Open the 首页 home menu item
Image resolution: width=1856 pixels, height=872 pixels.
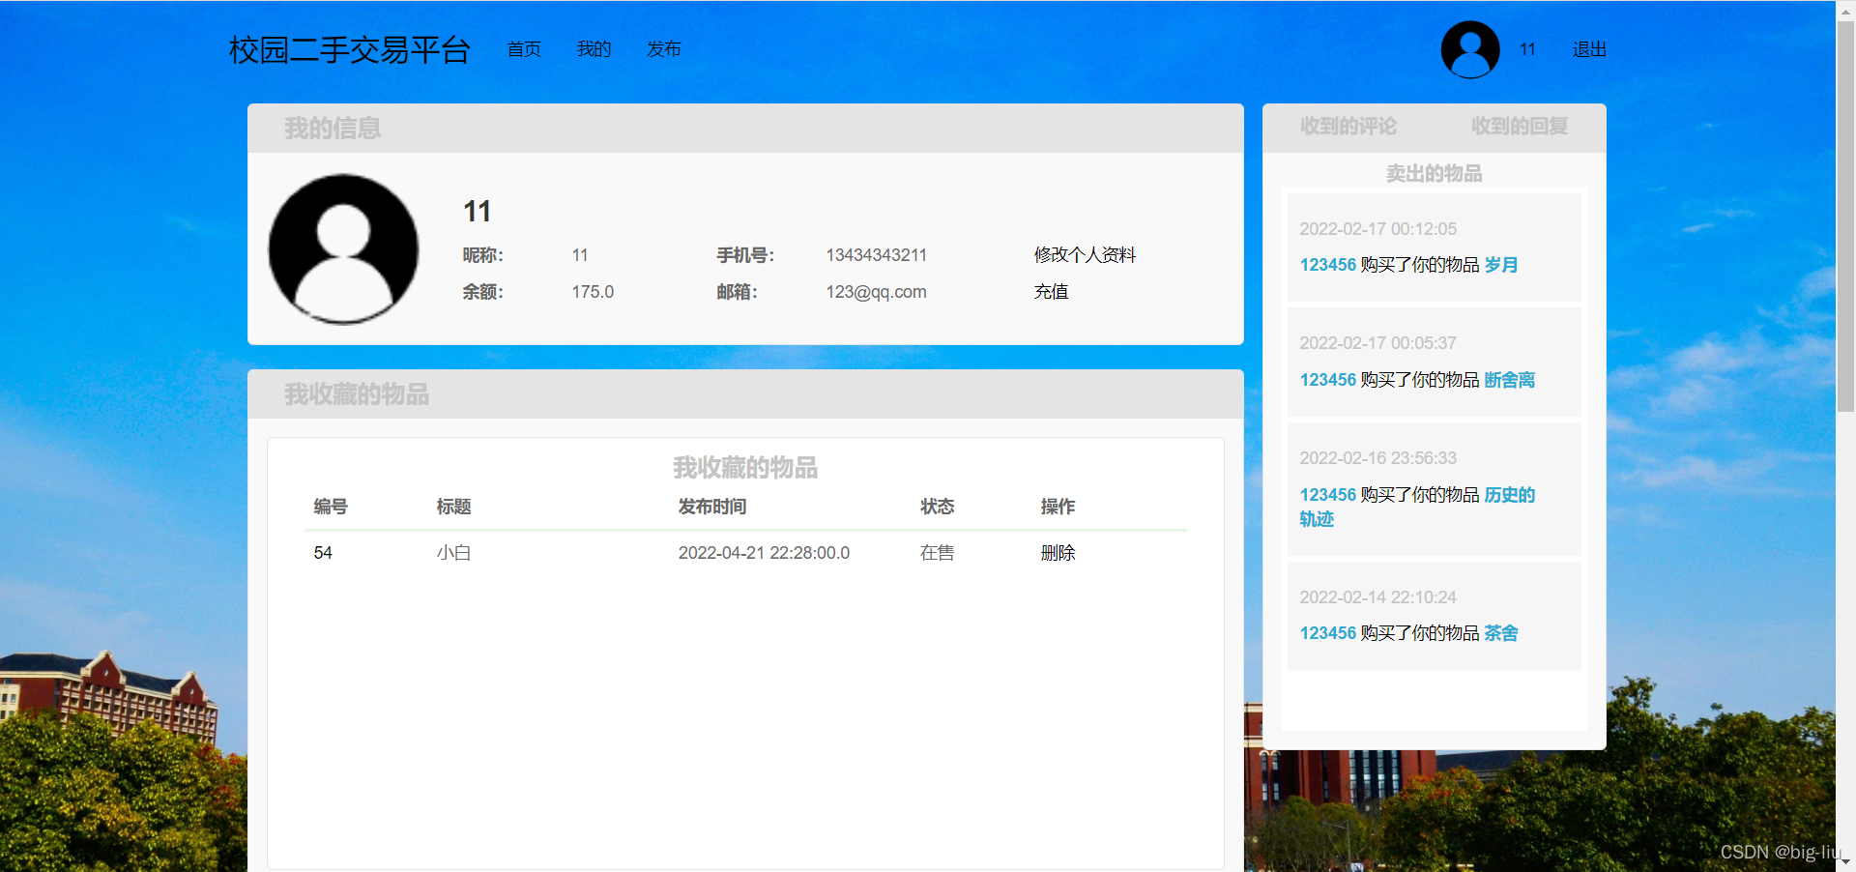click(x=524, y=49)
